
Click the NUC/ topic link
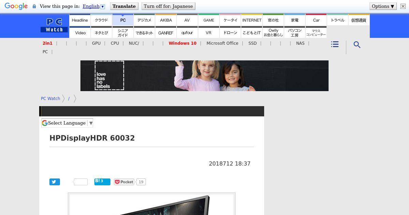(134, 43)
